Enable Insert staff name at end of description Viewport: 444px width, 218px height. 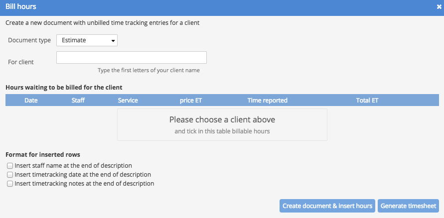10,166
